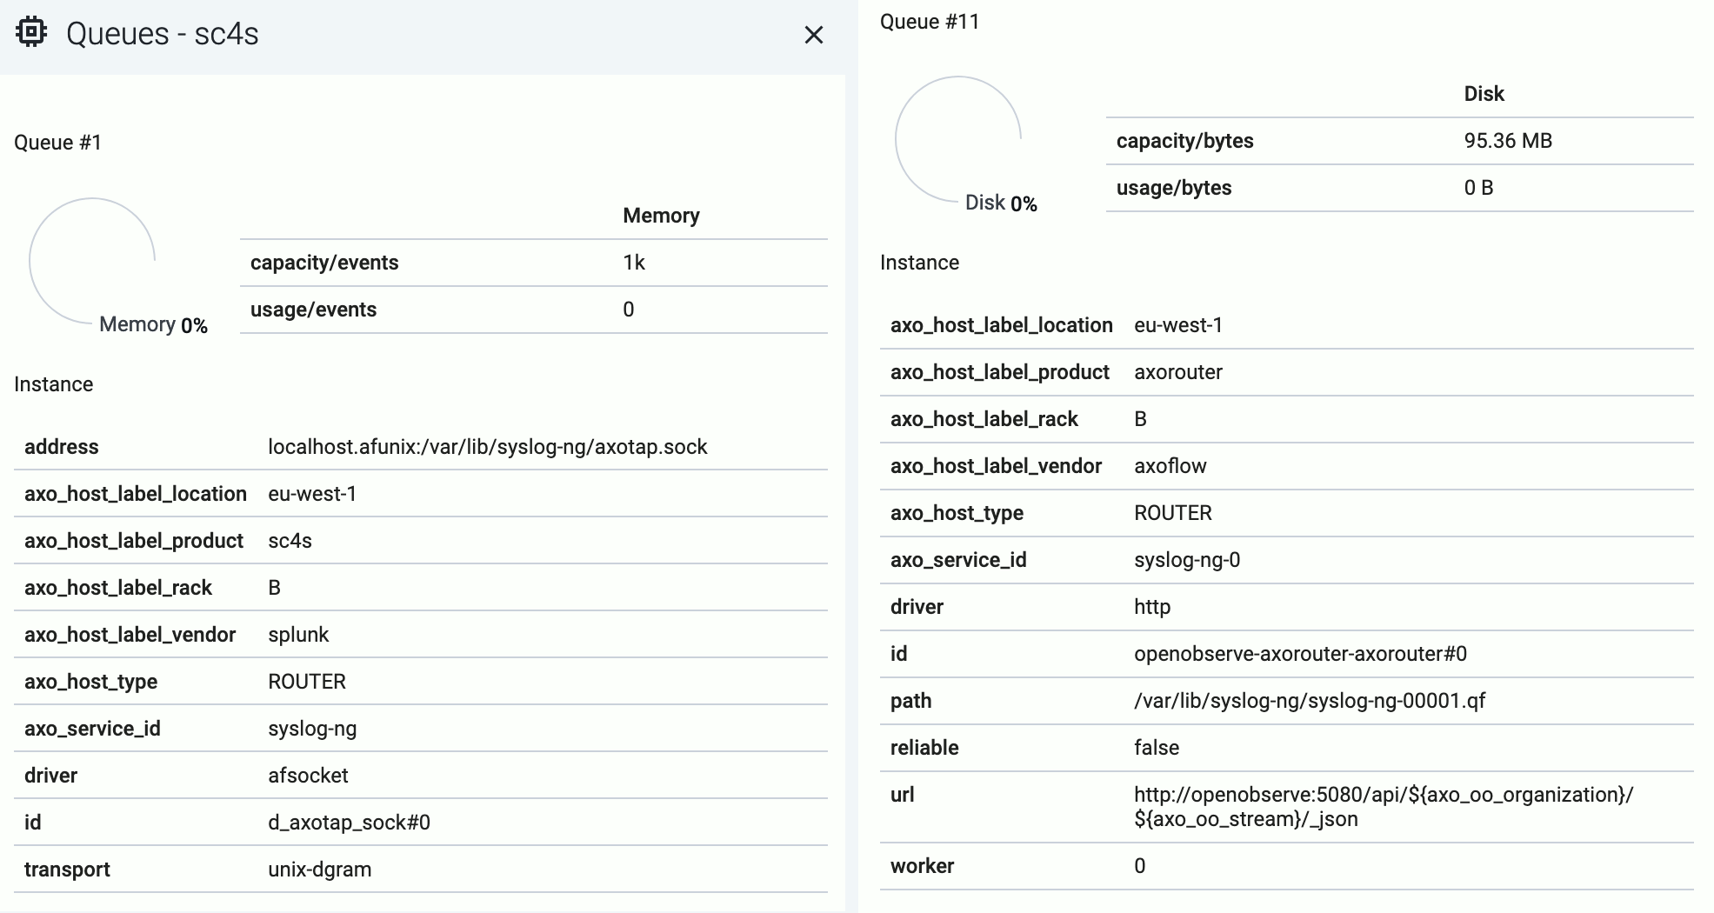Click the axotap.sock address value

(488, 447)
